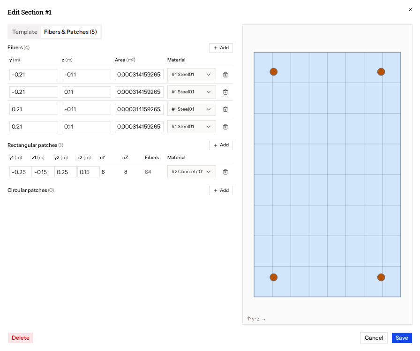
Task: Add a new fiber
Action: point(221,48)
